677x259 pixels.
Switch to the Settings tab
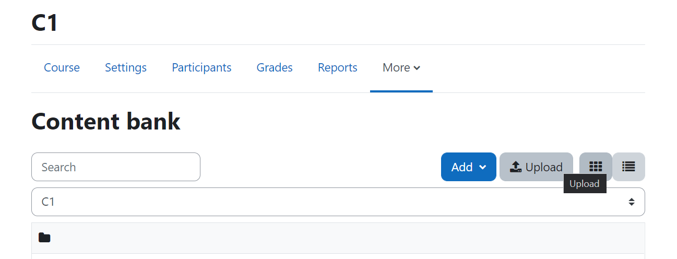[126, 68]
